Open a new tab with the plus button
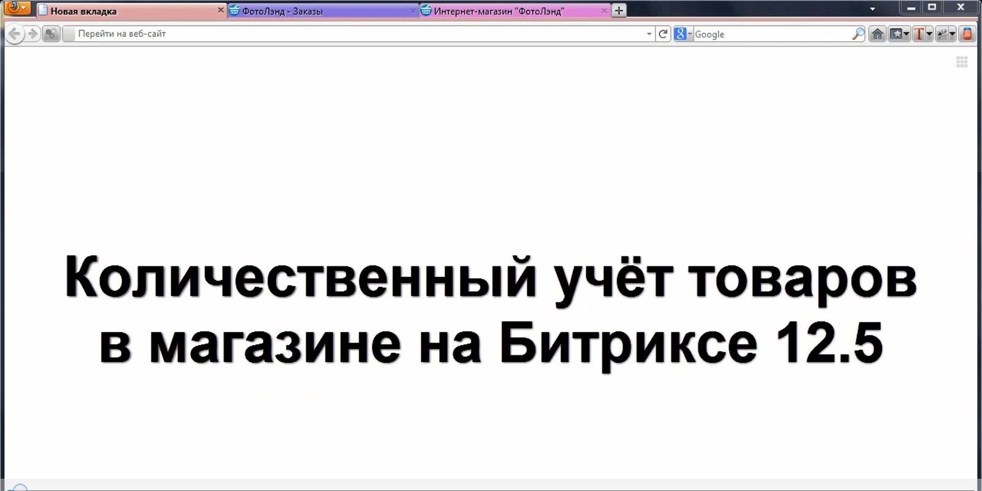The width and height of the screenshot is (982, 491). (619, 10)
